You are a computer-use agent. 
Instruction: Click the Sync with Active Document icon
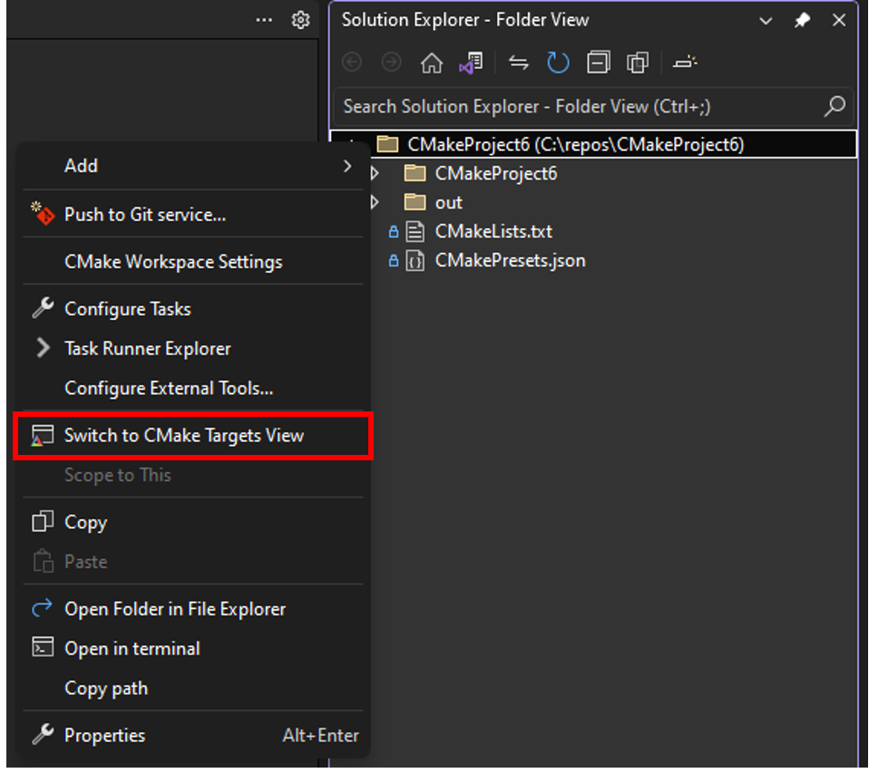[x=519, y=62]
